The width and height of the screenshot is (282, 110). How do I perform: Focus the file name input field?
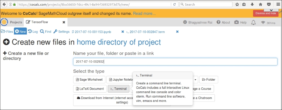coord(175,62)
